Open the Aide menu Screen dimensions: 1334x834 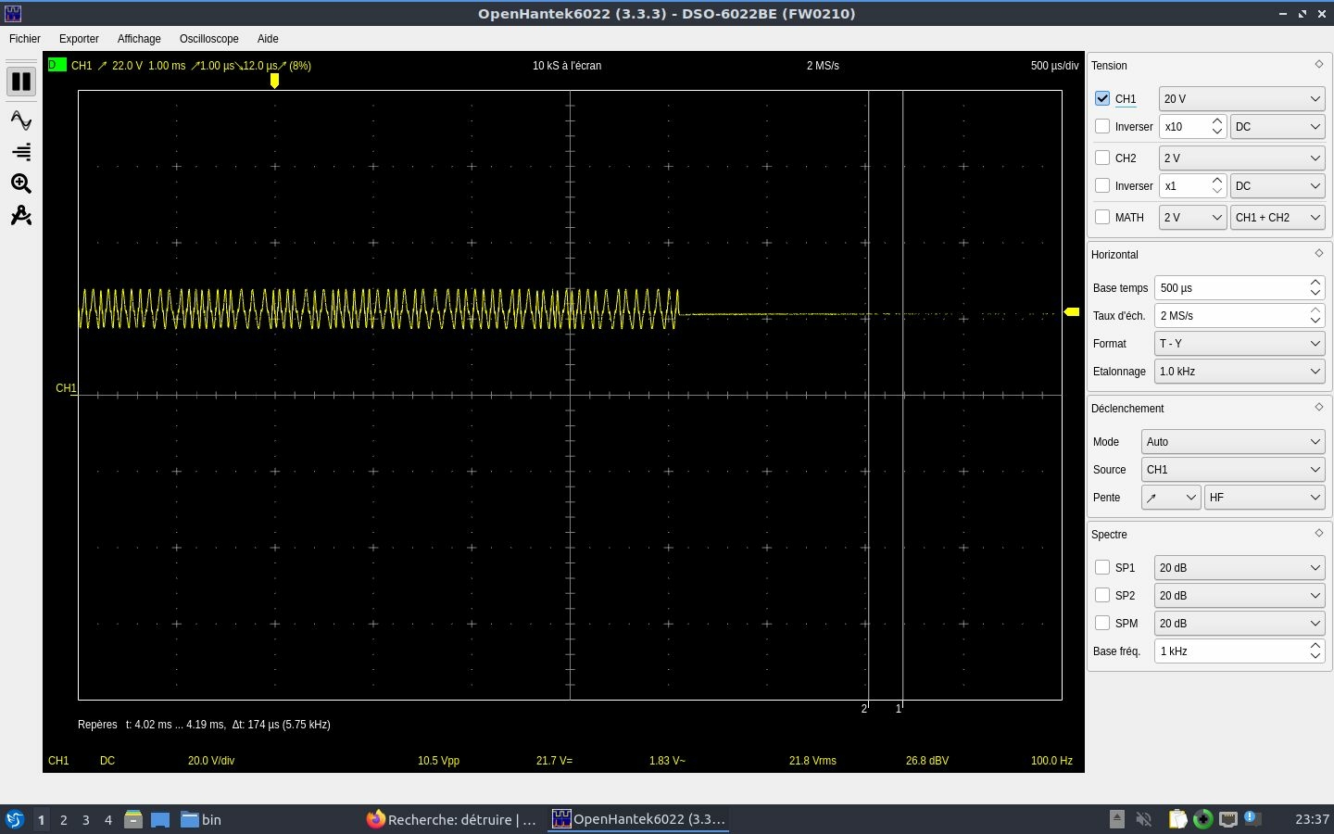point(268,39)
